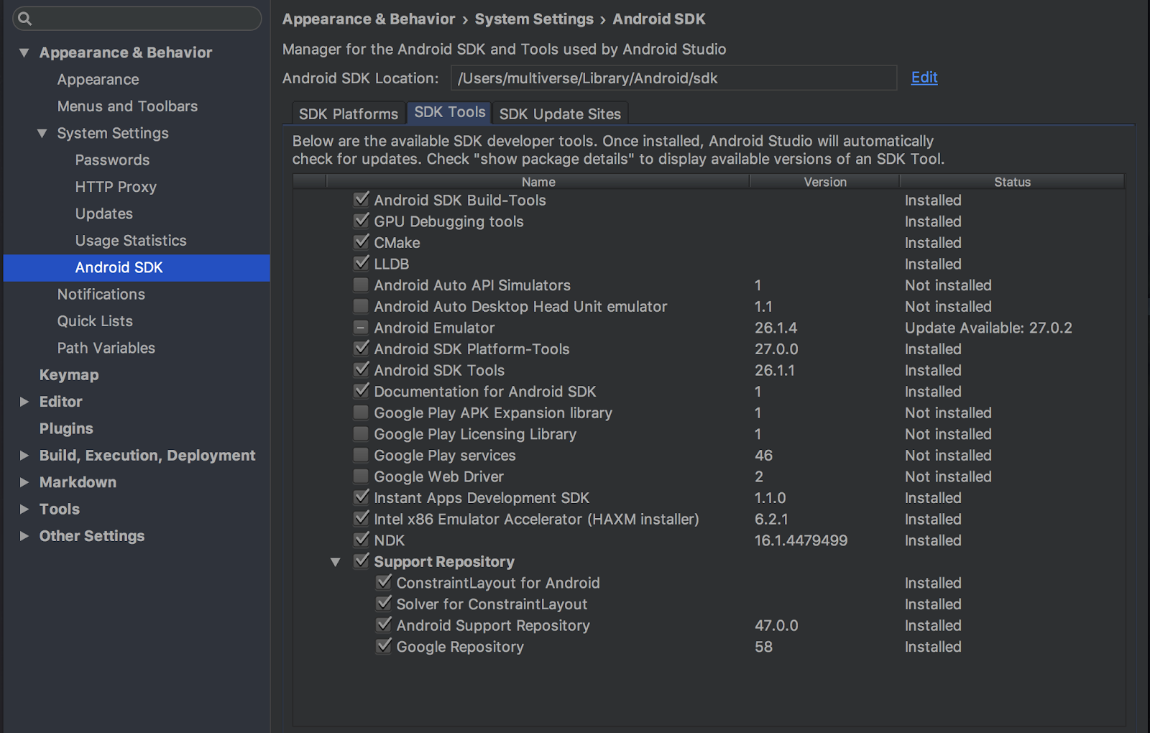Open the Plugins settings

[x=66, y=429]
